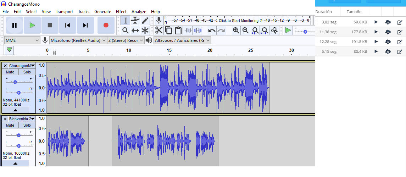
Task: Click the Cut scissors icon
Action: 158,31
